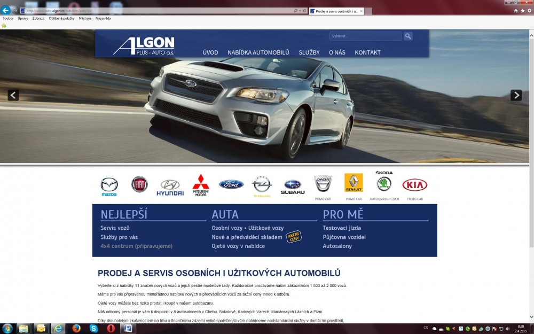Open the NABÍDKA AUTOMOBILŮ navigation item
The image size is (534, 334).
(x=258, y=52)
